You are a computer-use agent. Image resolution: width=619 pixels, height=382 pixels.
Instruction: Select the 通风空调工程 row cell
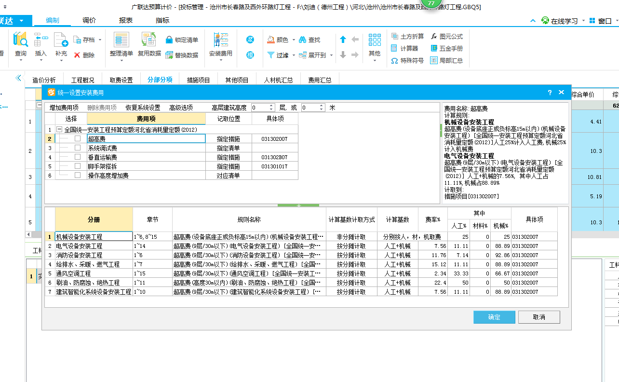94,273
